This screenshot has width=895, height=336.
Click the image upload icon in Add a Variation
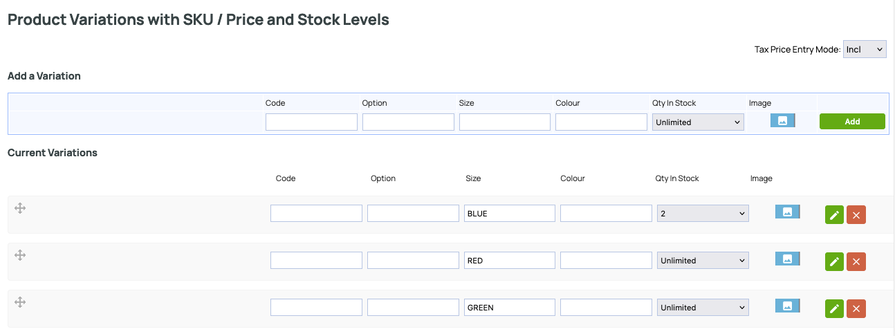pos(782,120)
